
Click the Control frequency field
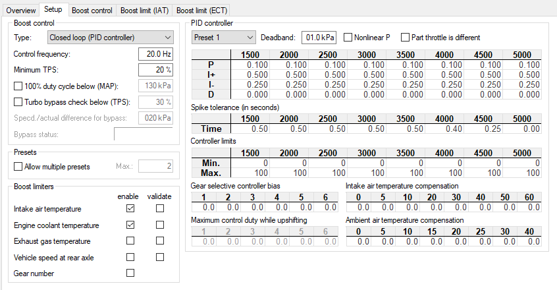(x=155, y=54)
